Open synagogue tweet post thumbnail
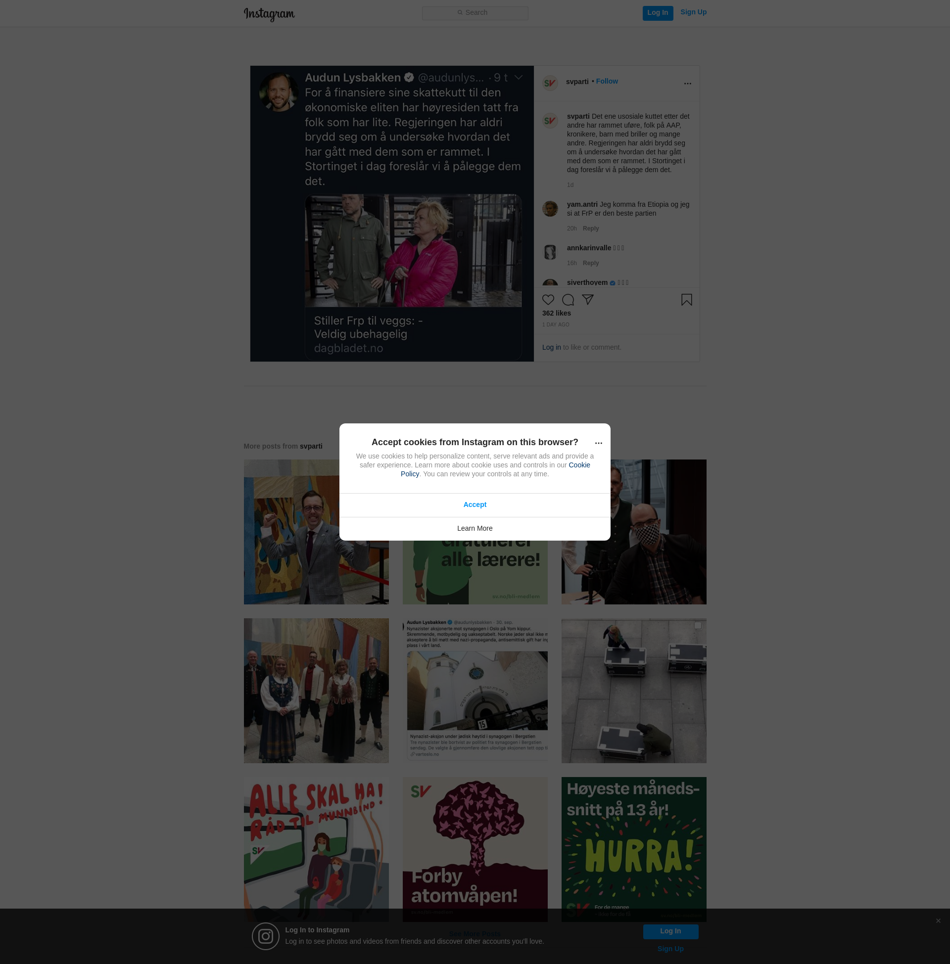The width and height of the screenshot is (950, 964). click(475, 691)
